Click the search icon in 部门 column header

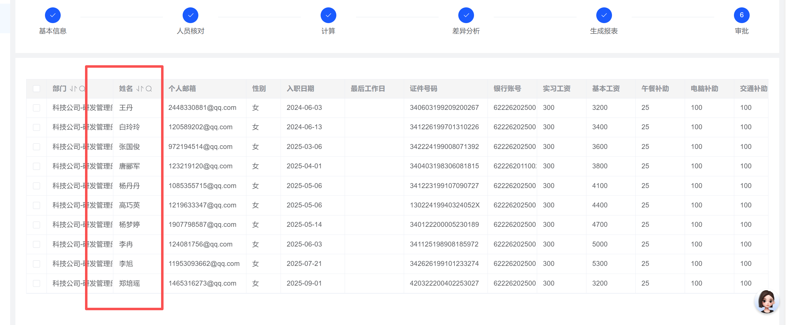[x=82, y=89]
